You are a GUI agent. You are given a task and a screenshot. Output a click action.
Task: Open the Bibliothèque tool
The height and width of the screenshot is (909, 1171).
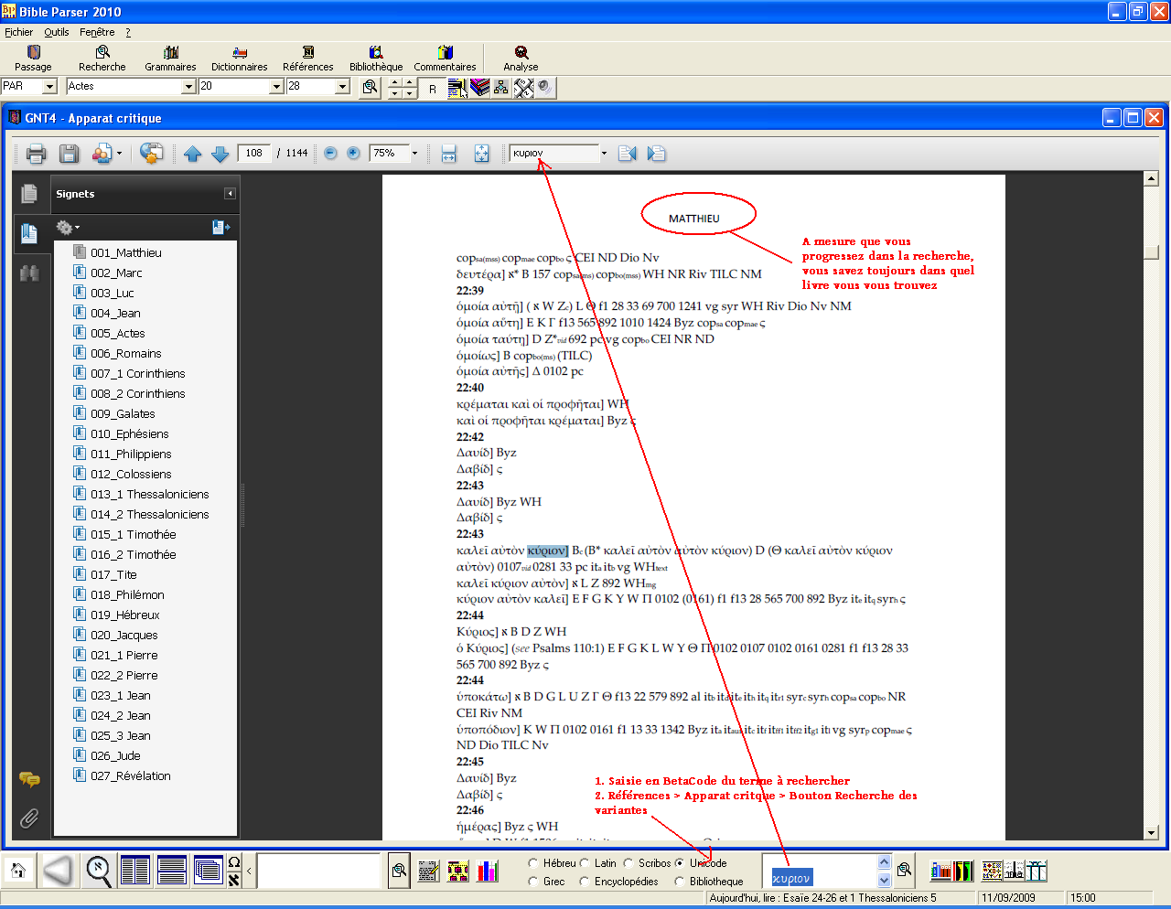click(x=376, y=59)
